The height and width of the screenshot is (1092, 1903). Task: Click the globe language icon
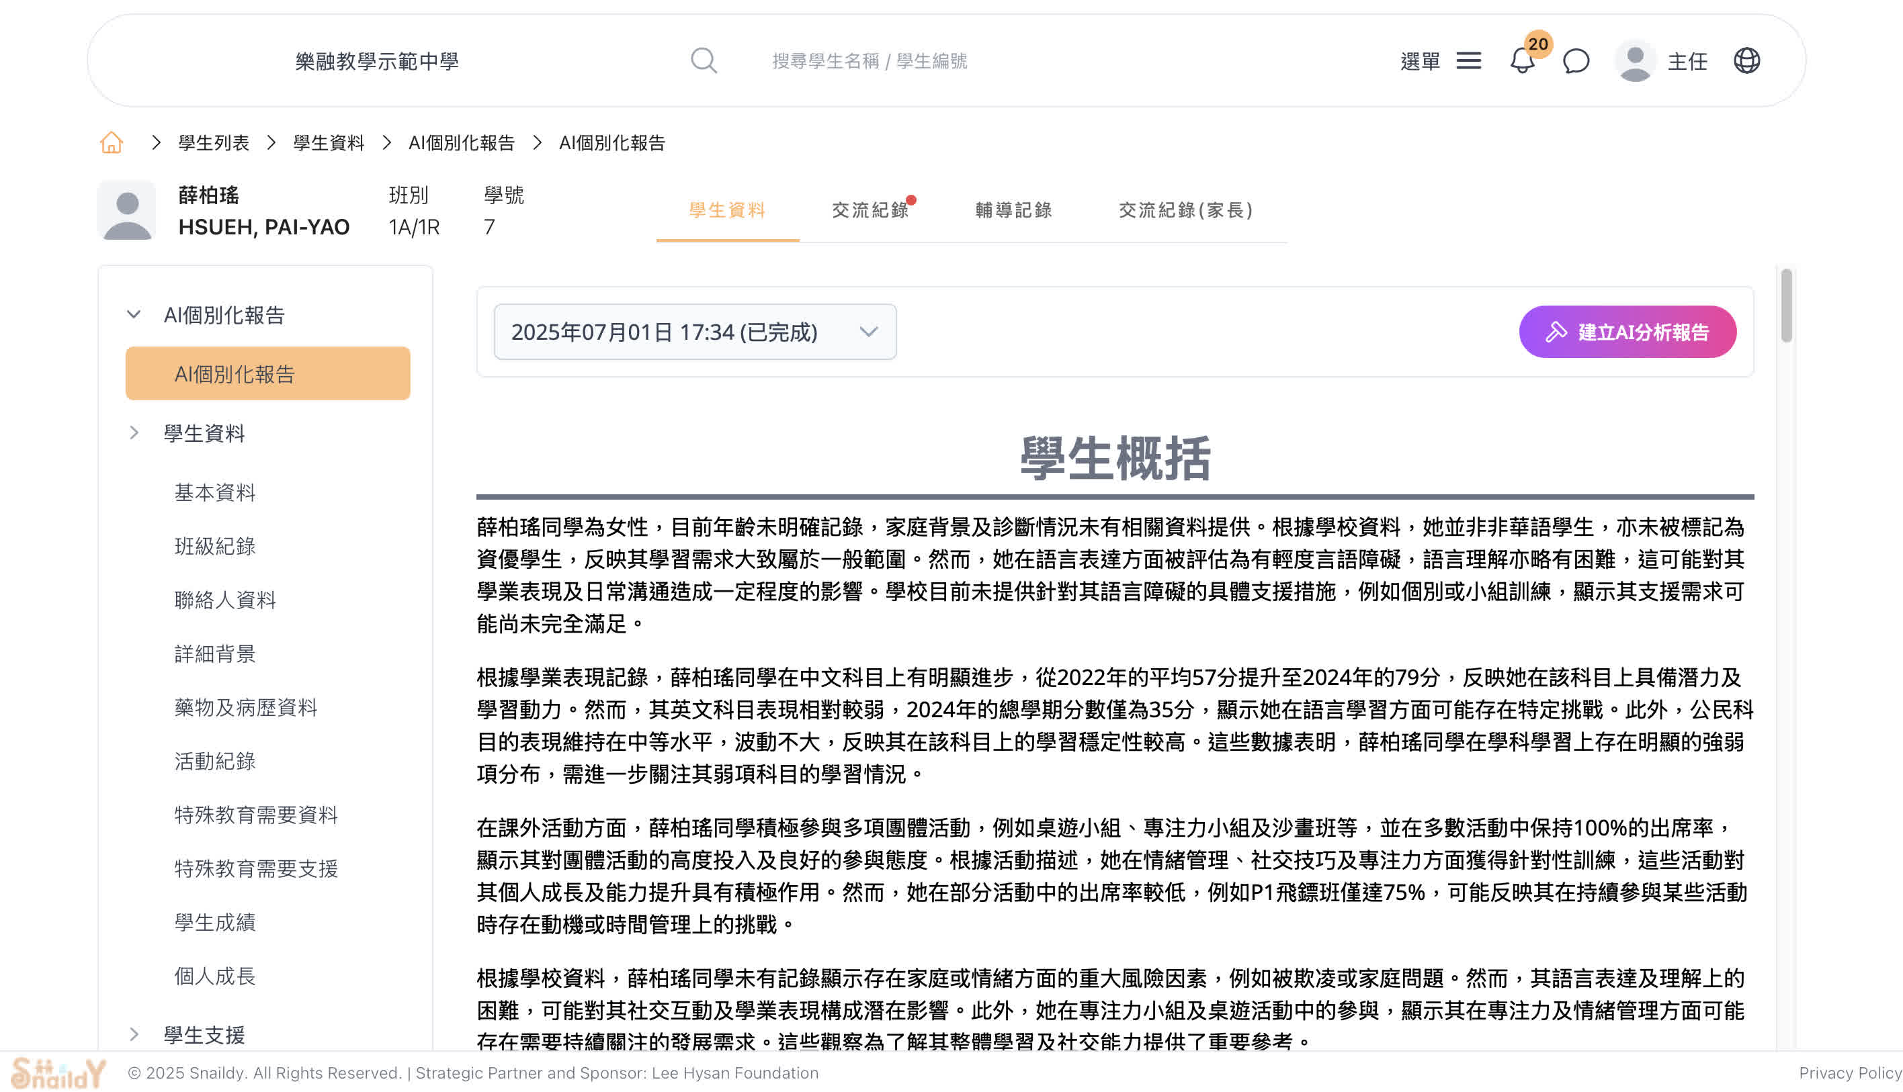[1746, 60]
